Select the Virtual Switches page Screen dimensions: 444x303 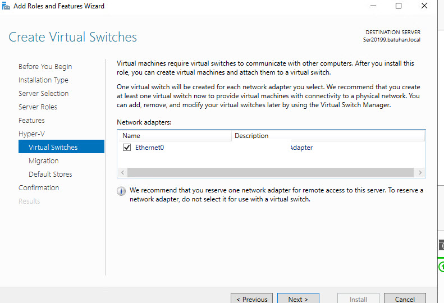(53, 147)
